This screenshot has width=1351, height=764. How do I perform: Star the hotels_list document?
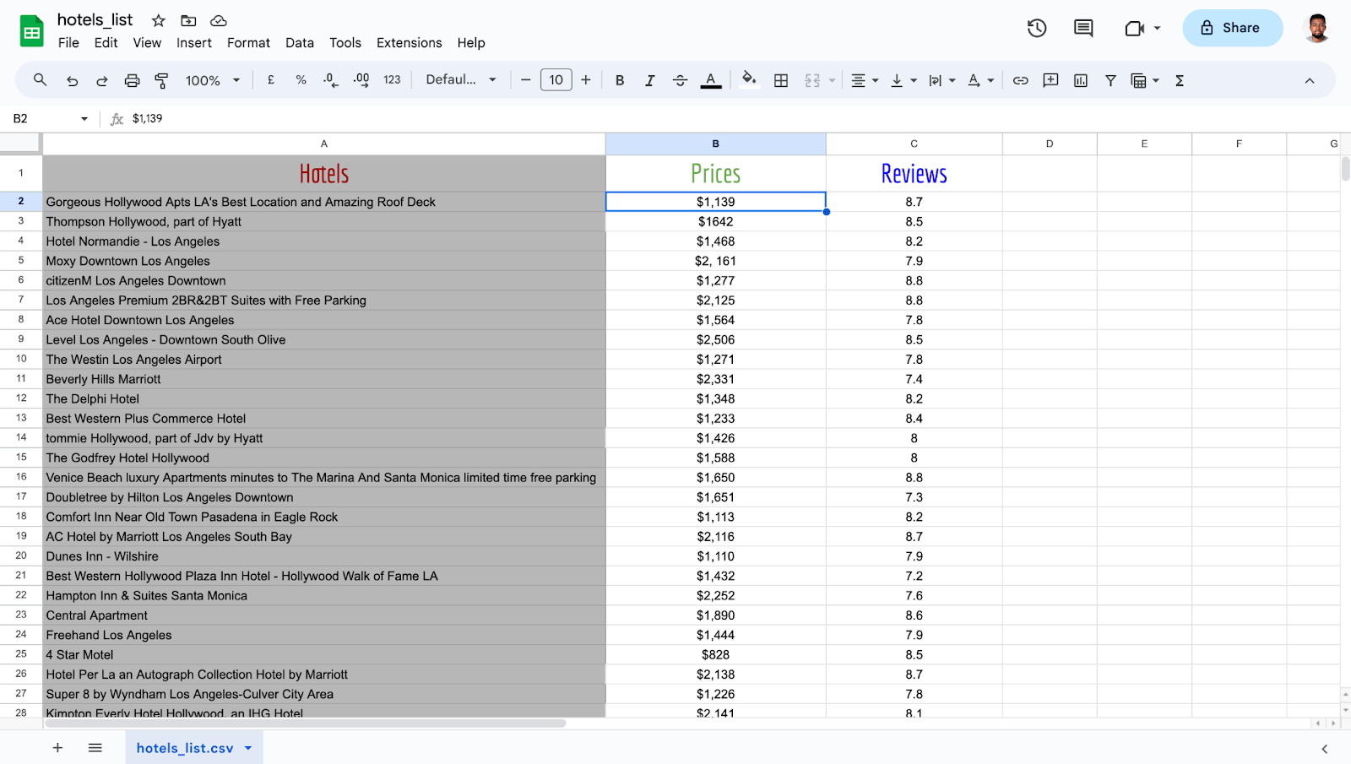coord(158,20)
